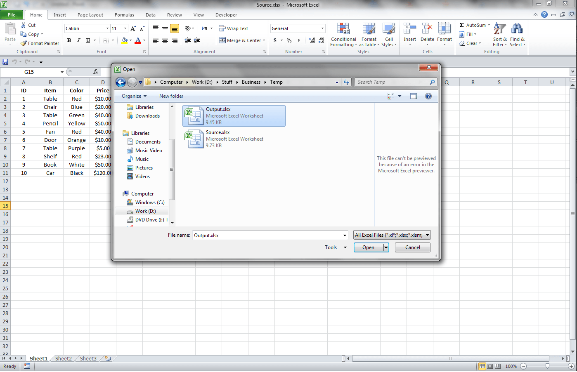Click Increase Font Size
This screenshot has width=577, height=372.
(132, 28)
